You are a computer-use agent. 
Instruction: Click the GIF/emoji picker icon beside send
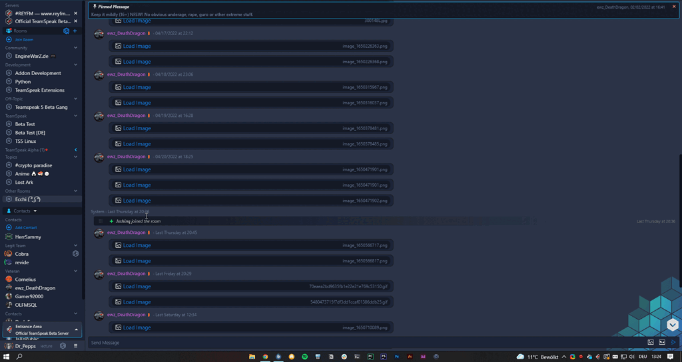coord(662,343)
